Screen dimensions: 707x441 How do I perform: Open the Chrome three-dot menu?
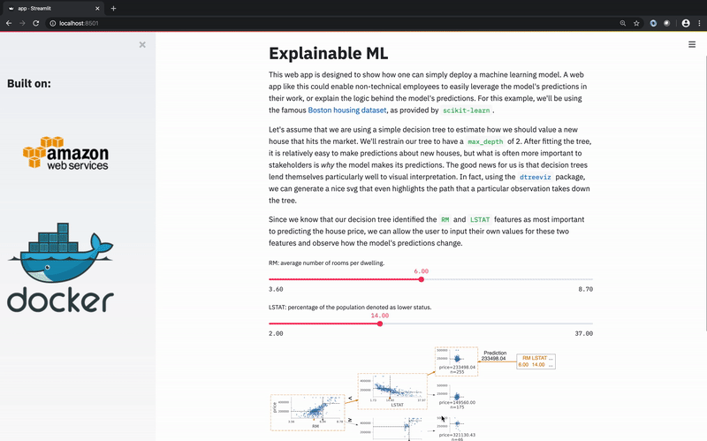pos(699,23)
